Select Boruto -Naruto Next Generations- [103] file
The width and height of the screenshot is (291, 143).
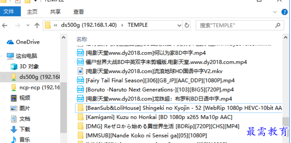point(160,90)
